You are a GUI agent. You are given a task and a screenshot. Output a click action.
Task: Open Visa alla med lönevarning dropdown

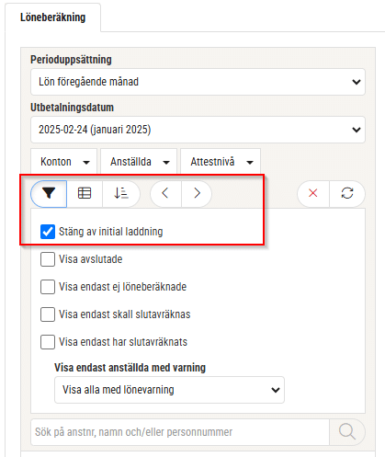click(x=169, y=390)
